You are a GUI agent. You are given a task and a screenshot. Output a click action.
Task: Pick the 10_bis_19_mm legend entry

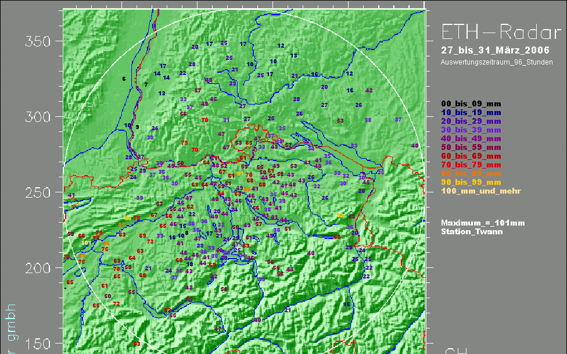(471, 113)
